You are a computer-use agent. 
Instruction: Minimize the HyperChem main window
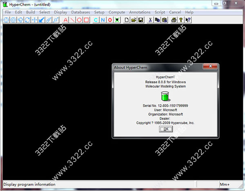click(216, 3)
